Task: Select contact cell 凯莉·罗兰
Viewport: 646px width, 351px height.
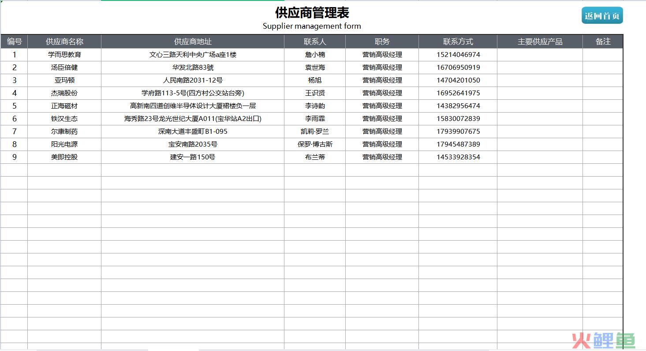Action: [x=315, y=132]
